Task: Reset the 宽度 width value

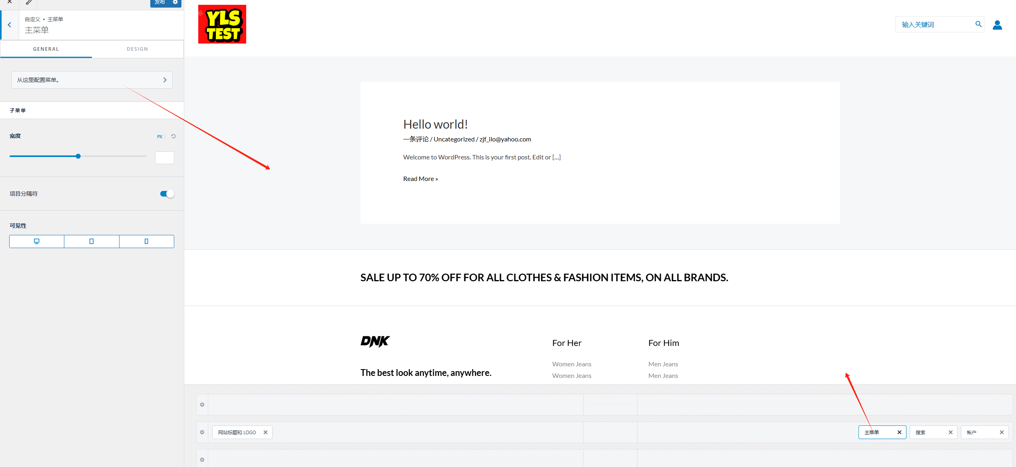Action: pyautogui.click(x=173, y=136)
